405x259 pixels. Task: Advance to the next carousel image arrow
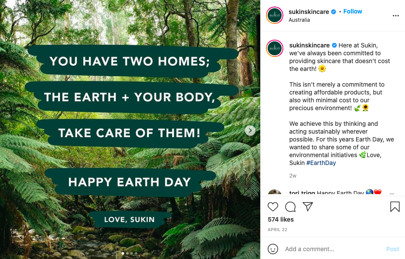tap(250, 131)
